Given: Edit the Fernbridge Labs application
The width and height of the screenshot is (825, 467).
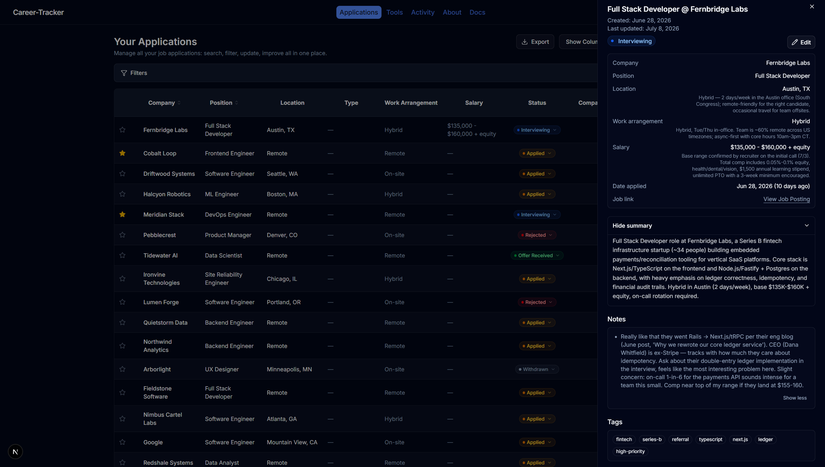Looking at the screenshot, I should [801, 42].
